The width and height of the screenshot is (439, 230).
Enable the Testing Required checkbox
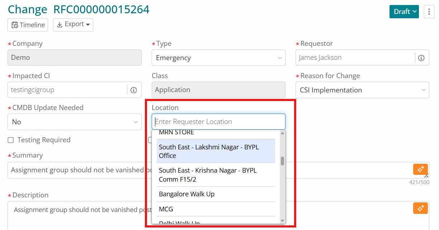11,140
